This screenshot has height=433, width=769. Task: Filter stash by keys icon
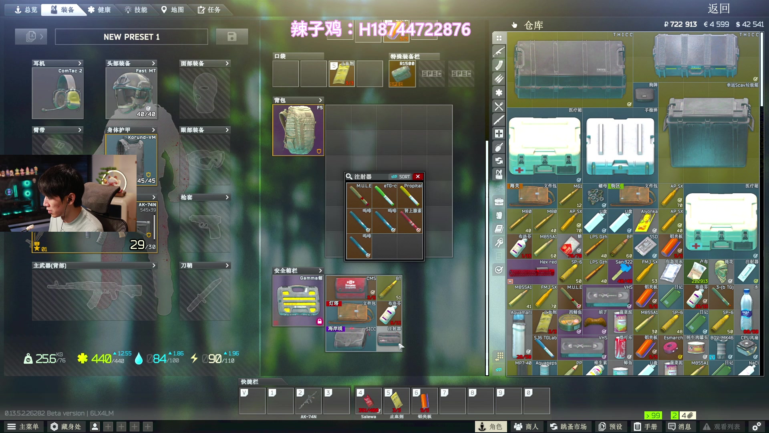coord(499,243)
